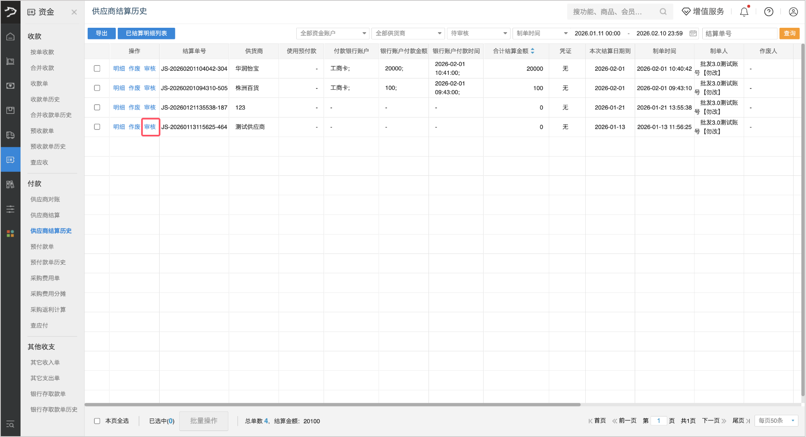Open 供应商结算 in the side menu
The height and width of the screenshot is (437, 806).
(x=45, y=215)
